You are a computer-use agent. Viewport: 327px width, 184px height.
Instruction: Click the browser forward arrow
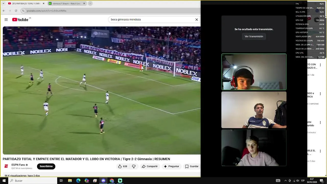click(10, 11)
